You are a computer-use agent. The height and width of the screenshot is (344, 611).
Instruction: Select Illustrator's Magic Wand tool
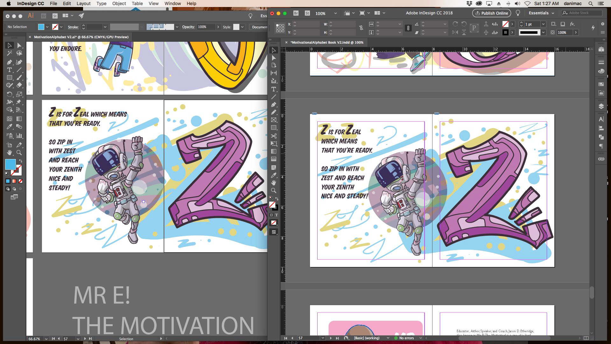point(10,54)
